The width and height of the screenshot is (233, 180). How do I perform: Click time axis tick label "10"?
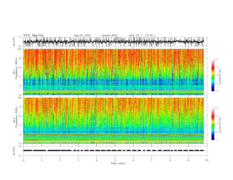click(207, 160)
